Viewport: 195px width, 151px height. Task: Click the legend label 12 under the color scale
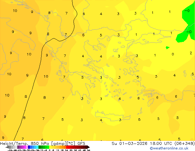(x=58, y=150)
